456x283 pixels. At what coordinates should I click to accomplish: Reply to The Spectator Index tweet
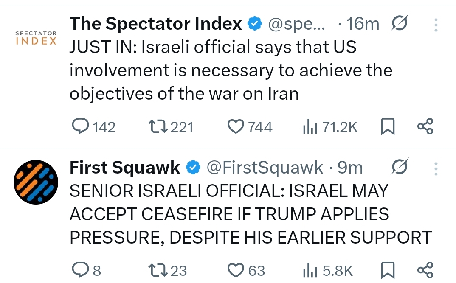tap(80, 126)
